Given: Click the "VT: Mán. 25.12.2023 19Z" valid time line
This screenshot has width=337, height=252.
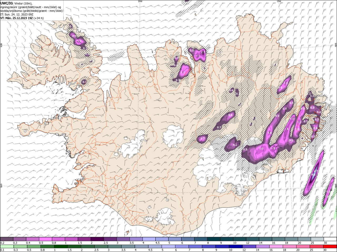Looking at the screenshot, I should 16,18.
